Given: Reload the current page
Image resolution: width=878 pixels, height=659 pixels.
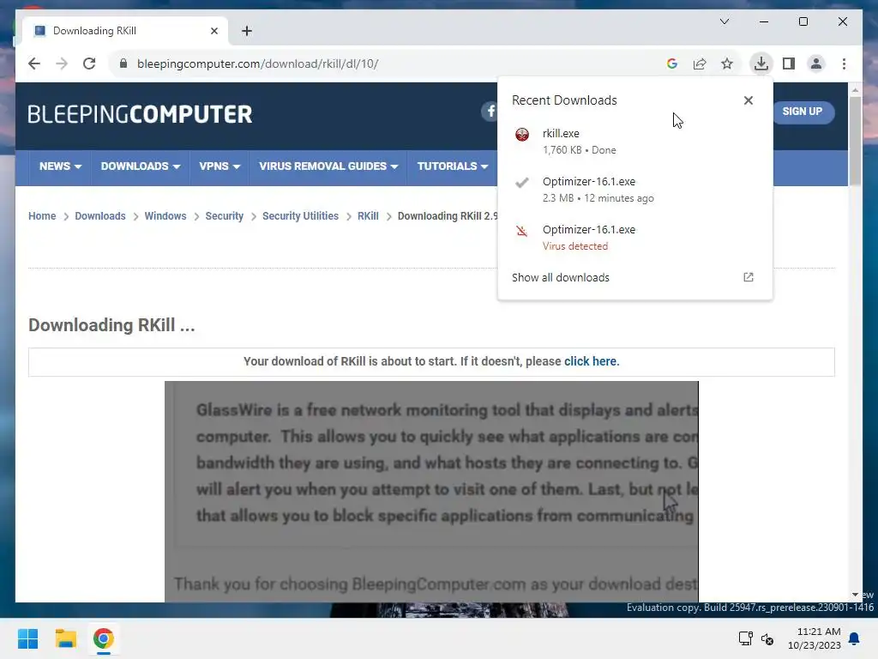Looking at the screenshot, I should pos(89,63).
